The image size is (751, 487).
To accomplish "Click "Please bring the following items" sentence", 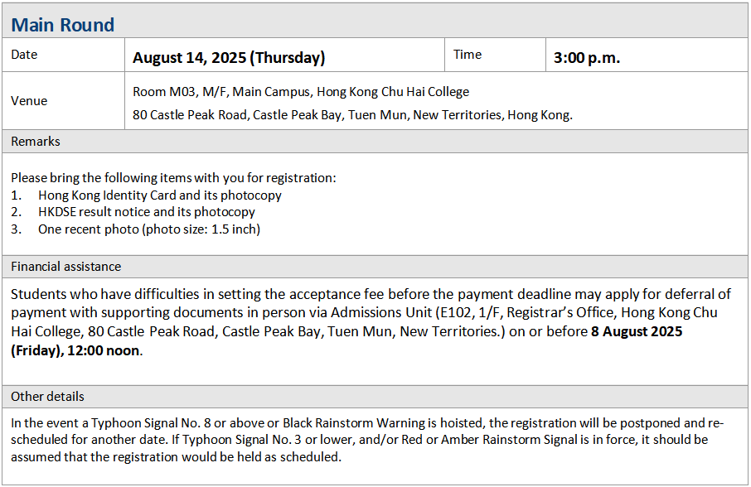I will click(x=173, y=178).
